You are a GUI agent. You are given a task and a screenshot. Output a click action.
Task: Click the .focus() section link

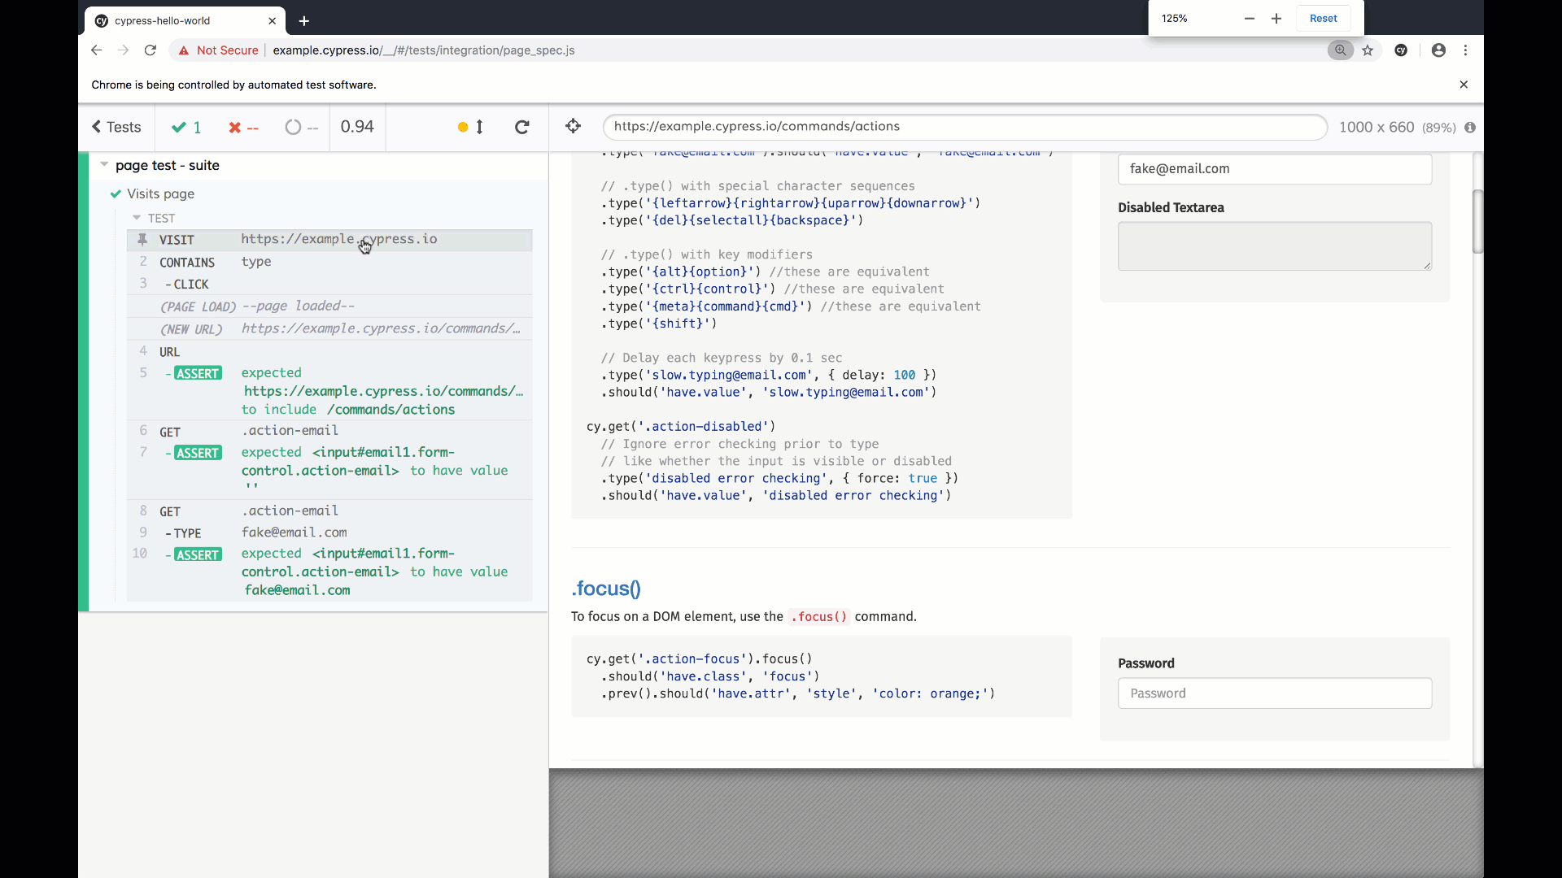(x=606, y=588)
